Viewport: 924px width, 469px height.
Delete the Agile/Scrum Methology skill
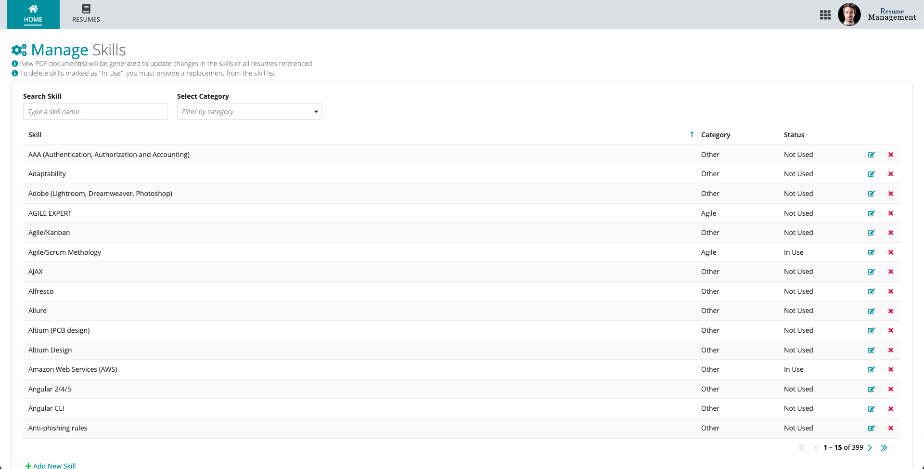(x=891, y=252)
